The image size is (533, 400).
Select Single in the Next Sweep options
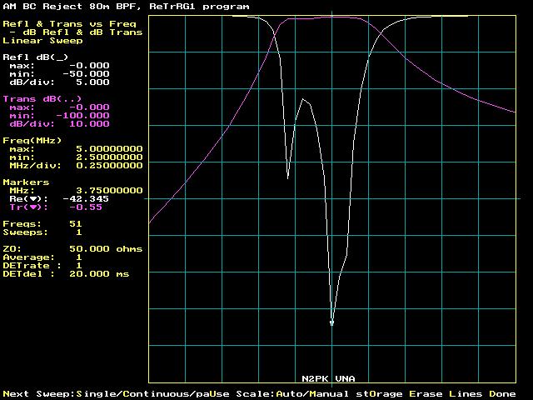(x=96, y=393)
